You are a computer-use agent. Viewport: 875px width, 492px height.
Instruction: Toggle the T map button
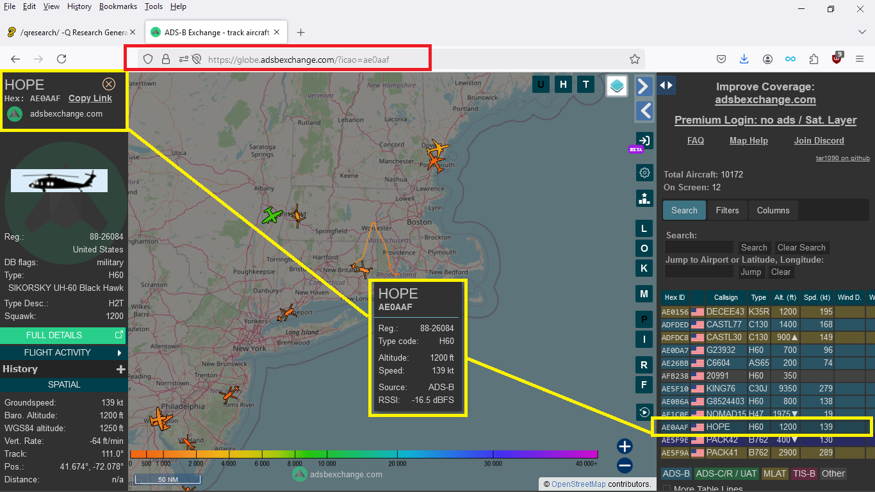point(585,84)
